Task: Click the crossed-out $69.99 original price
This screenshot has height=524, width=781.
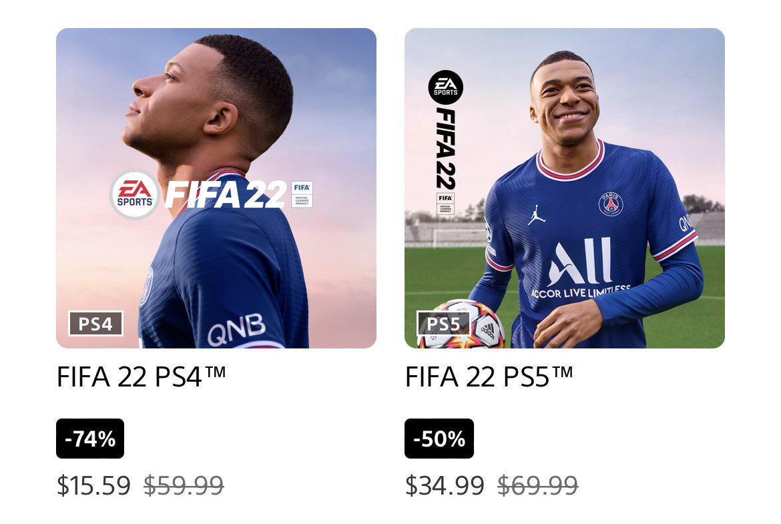Action: point(538,485)
